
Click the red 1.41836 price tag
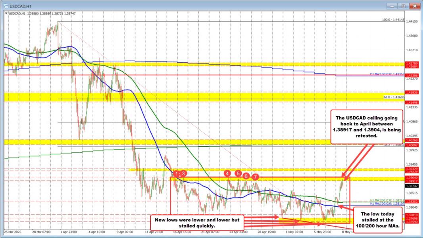pyautogui.click(x=412, y=92)
